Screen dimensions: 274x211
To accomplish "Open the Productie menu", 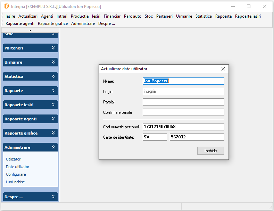I will 80,16.
